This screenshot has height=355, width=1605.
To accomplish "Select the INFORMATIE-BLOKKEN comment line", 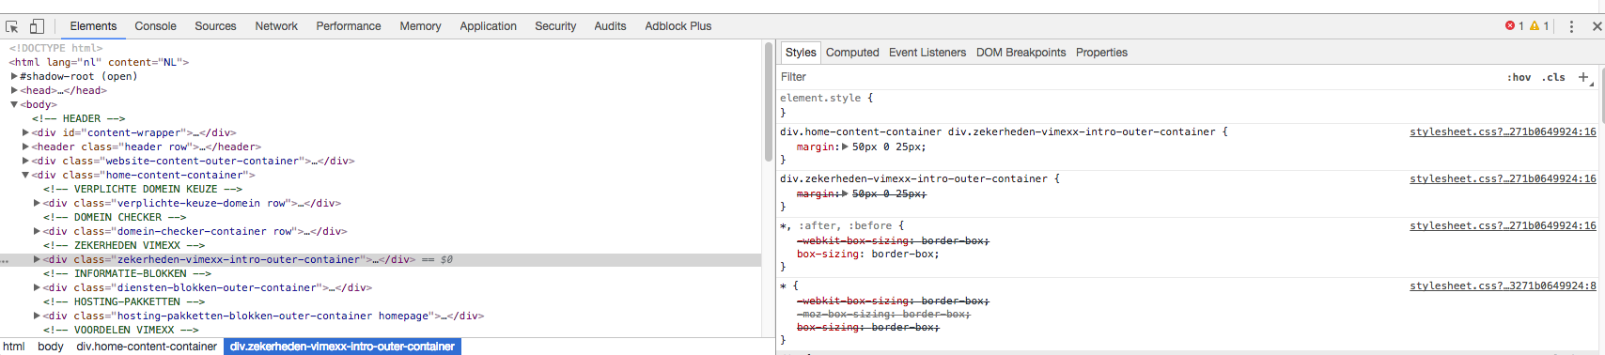I will tap(127, 274).
